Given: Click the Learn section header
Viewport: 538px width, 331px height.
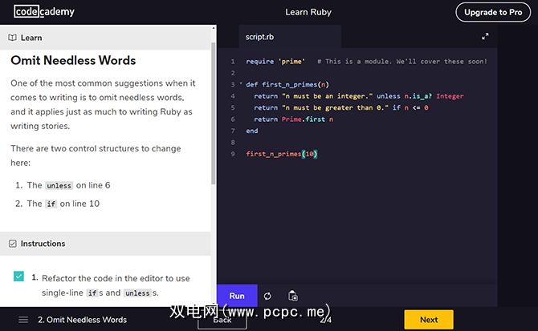Looking at the screenshot, I should pos(105,38).
